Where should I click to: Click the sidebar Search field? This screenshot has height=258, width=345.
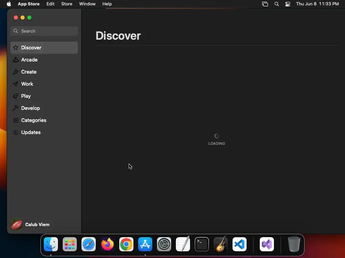pyautogui.click(x=44, y=31)
